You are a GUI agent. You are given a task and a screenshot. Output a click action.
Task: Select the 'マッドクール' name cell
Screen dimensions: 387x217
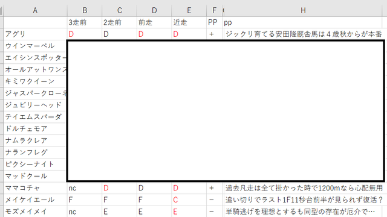point(35,176)
